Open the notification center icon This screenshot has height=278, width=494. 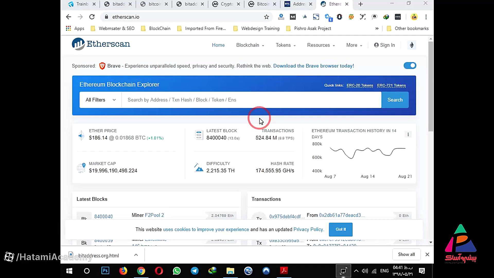422,271
